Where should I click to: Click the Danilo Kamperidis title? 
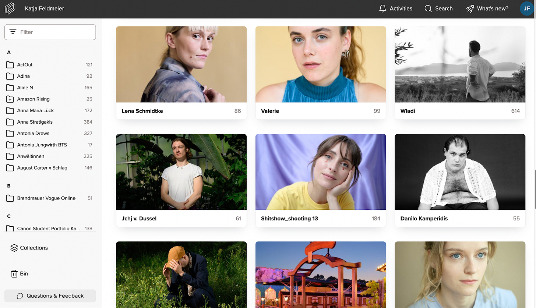(x=424, y=218)
